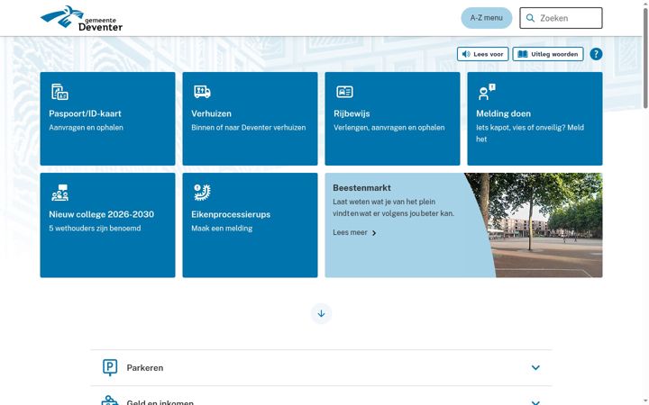The height and width of the screenshot is (405, 649).
Task: Click the Eikenprocessierups caterpillar icon
Action: [202, 193]
